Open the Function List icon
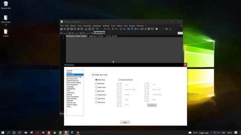 point(145,29)
